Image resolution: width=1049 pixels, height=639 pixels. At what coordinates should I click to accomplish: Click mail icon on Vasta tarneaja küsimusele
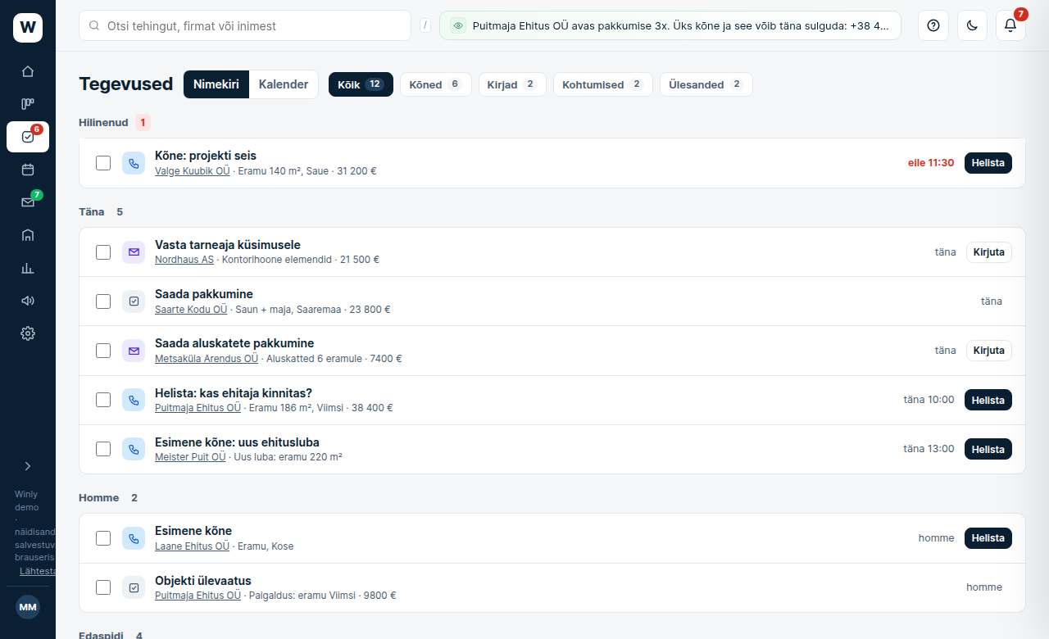(134, 252)
